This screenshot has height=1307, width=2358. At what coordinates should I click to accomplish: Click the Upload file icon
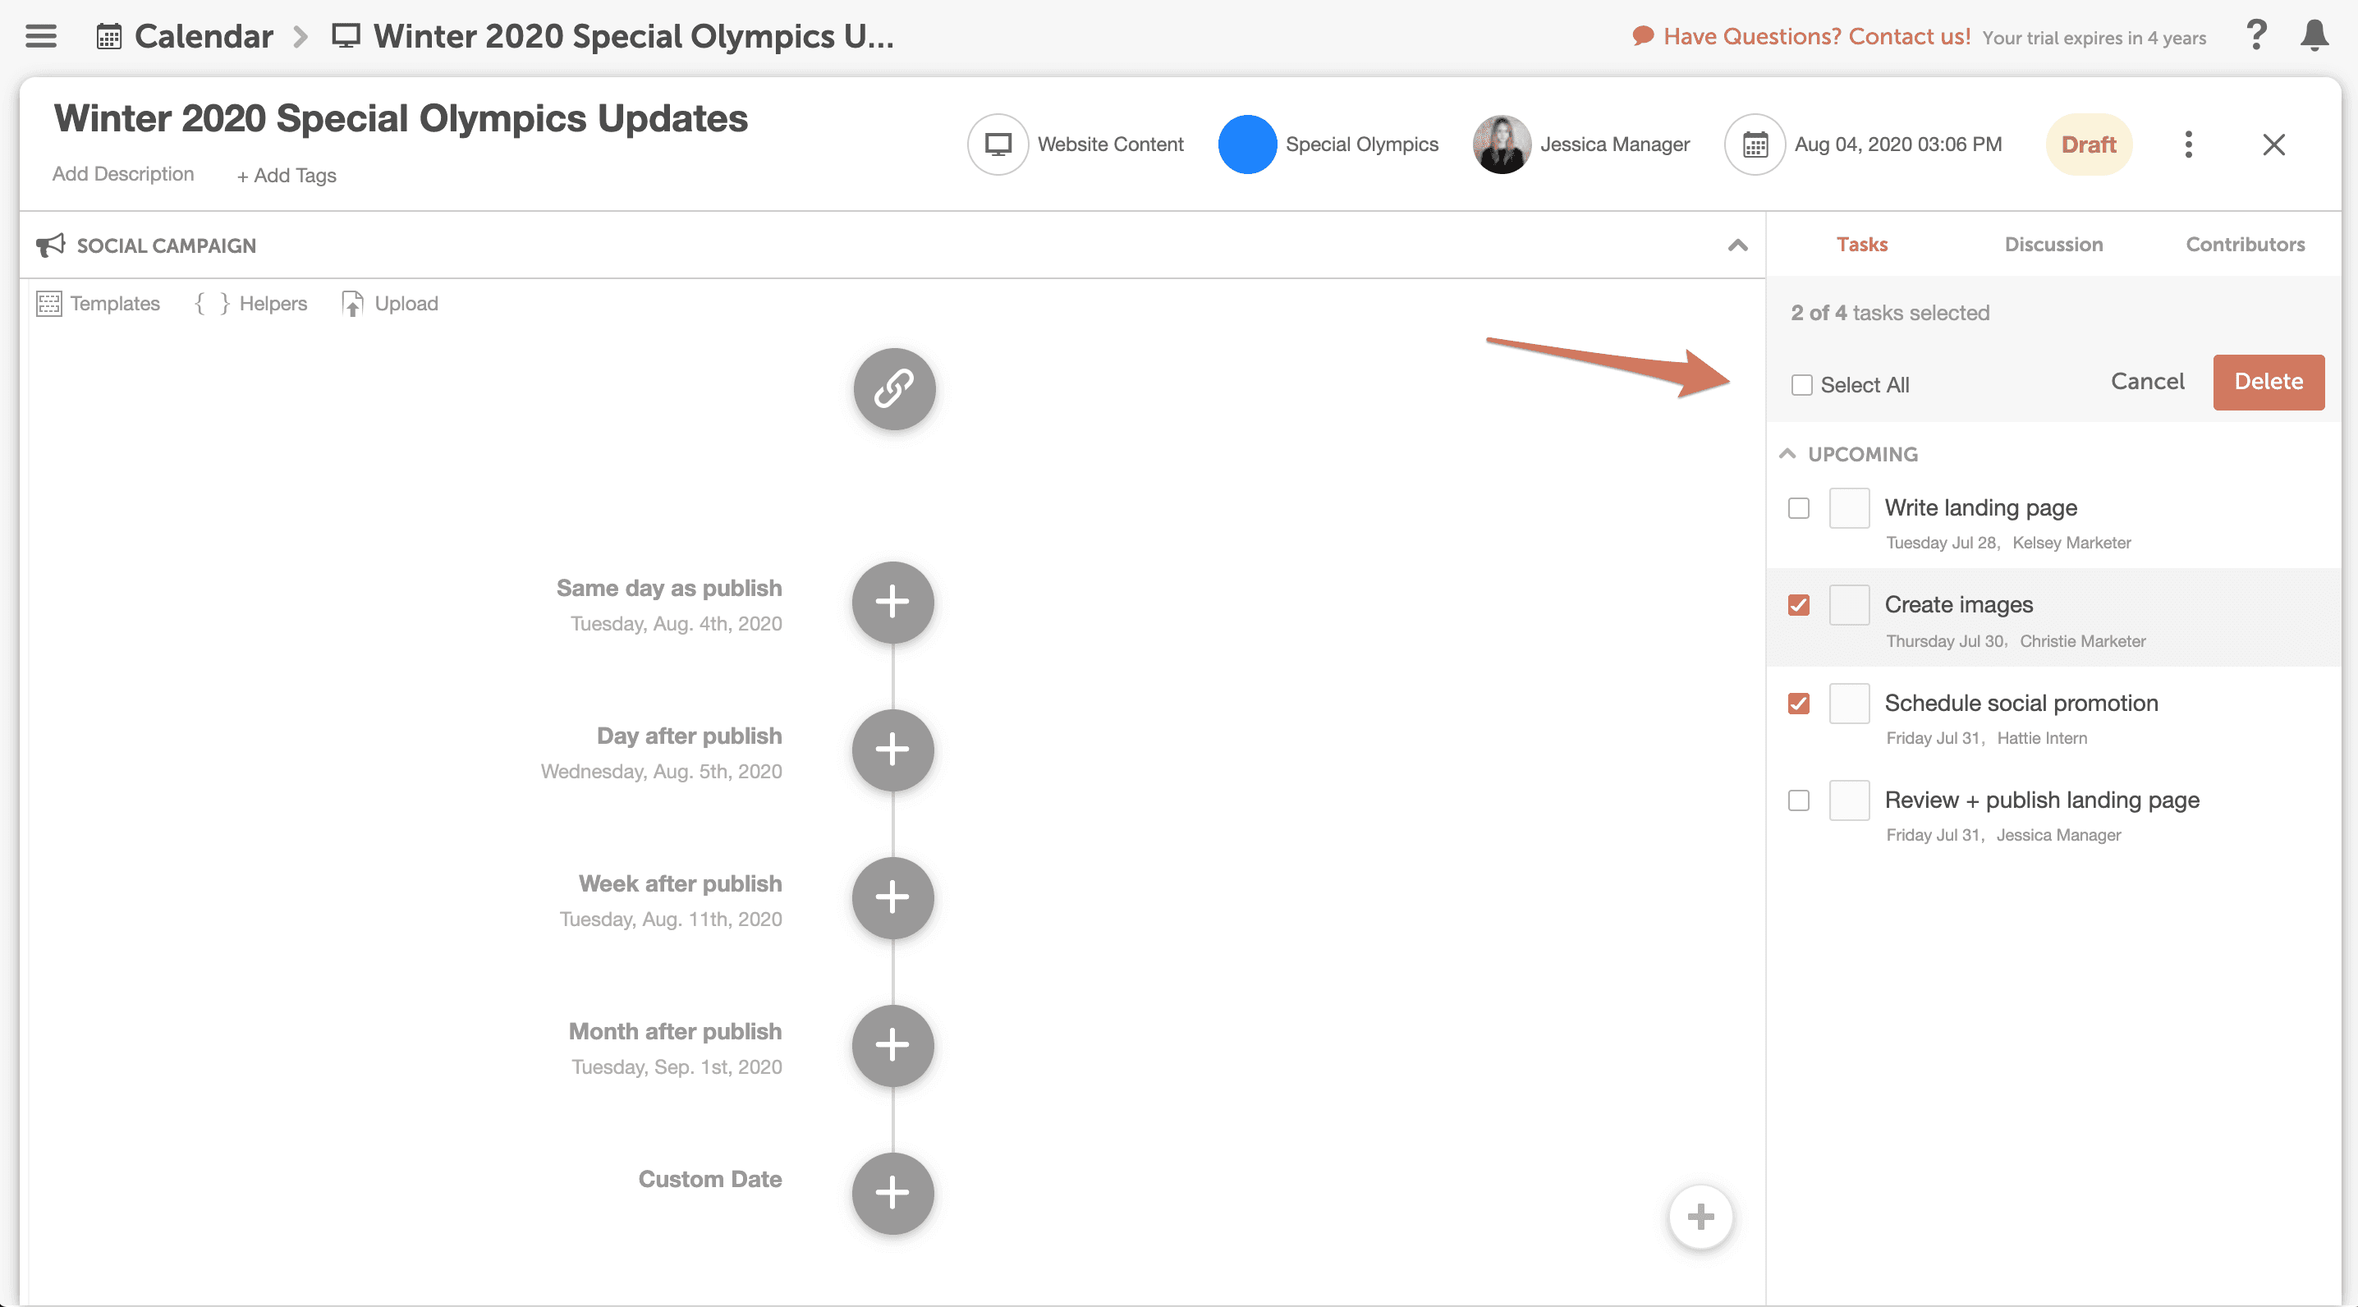[x=352, y=304]
